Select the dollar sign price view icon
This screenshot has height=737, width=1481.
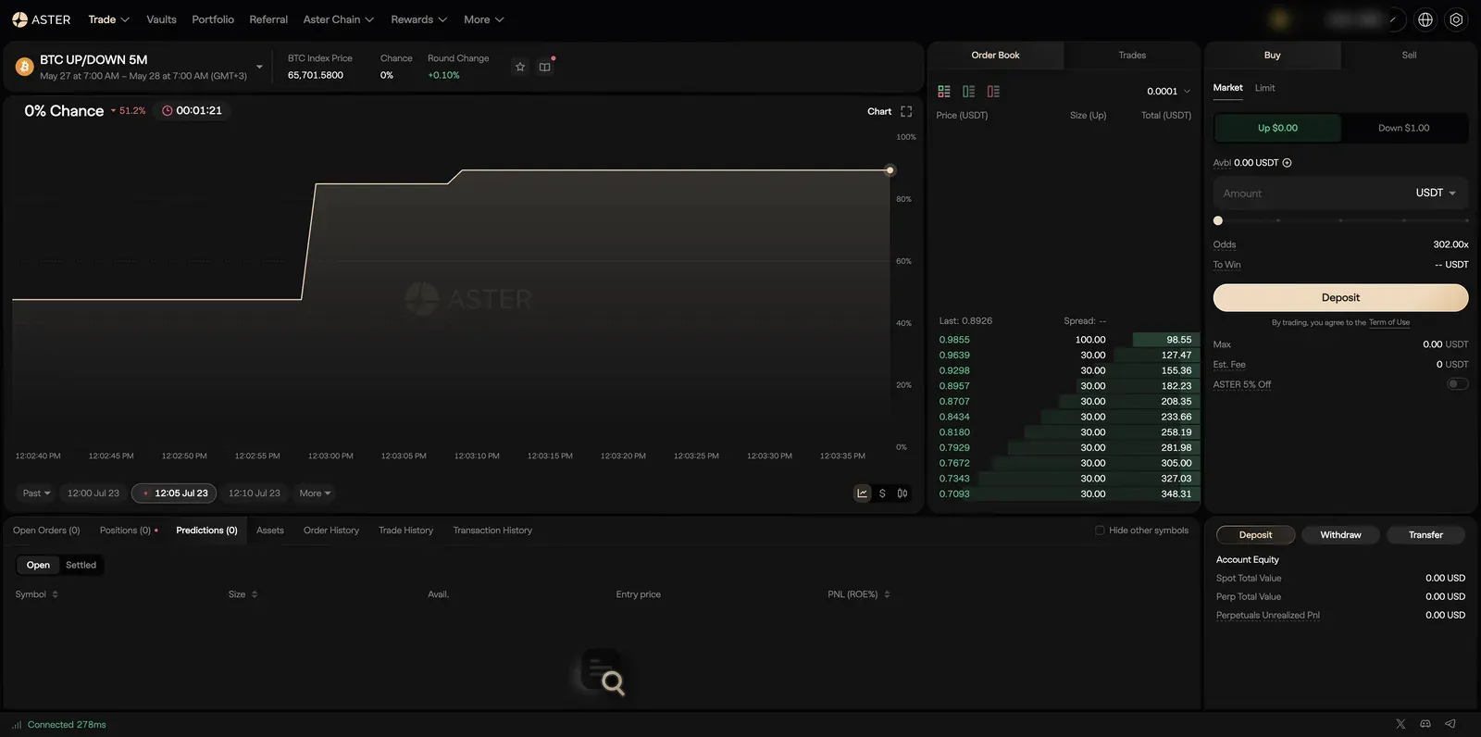coord(882,493)
